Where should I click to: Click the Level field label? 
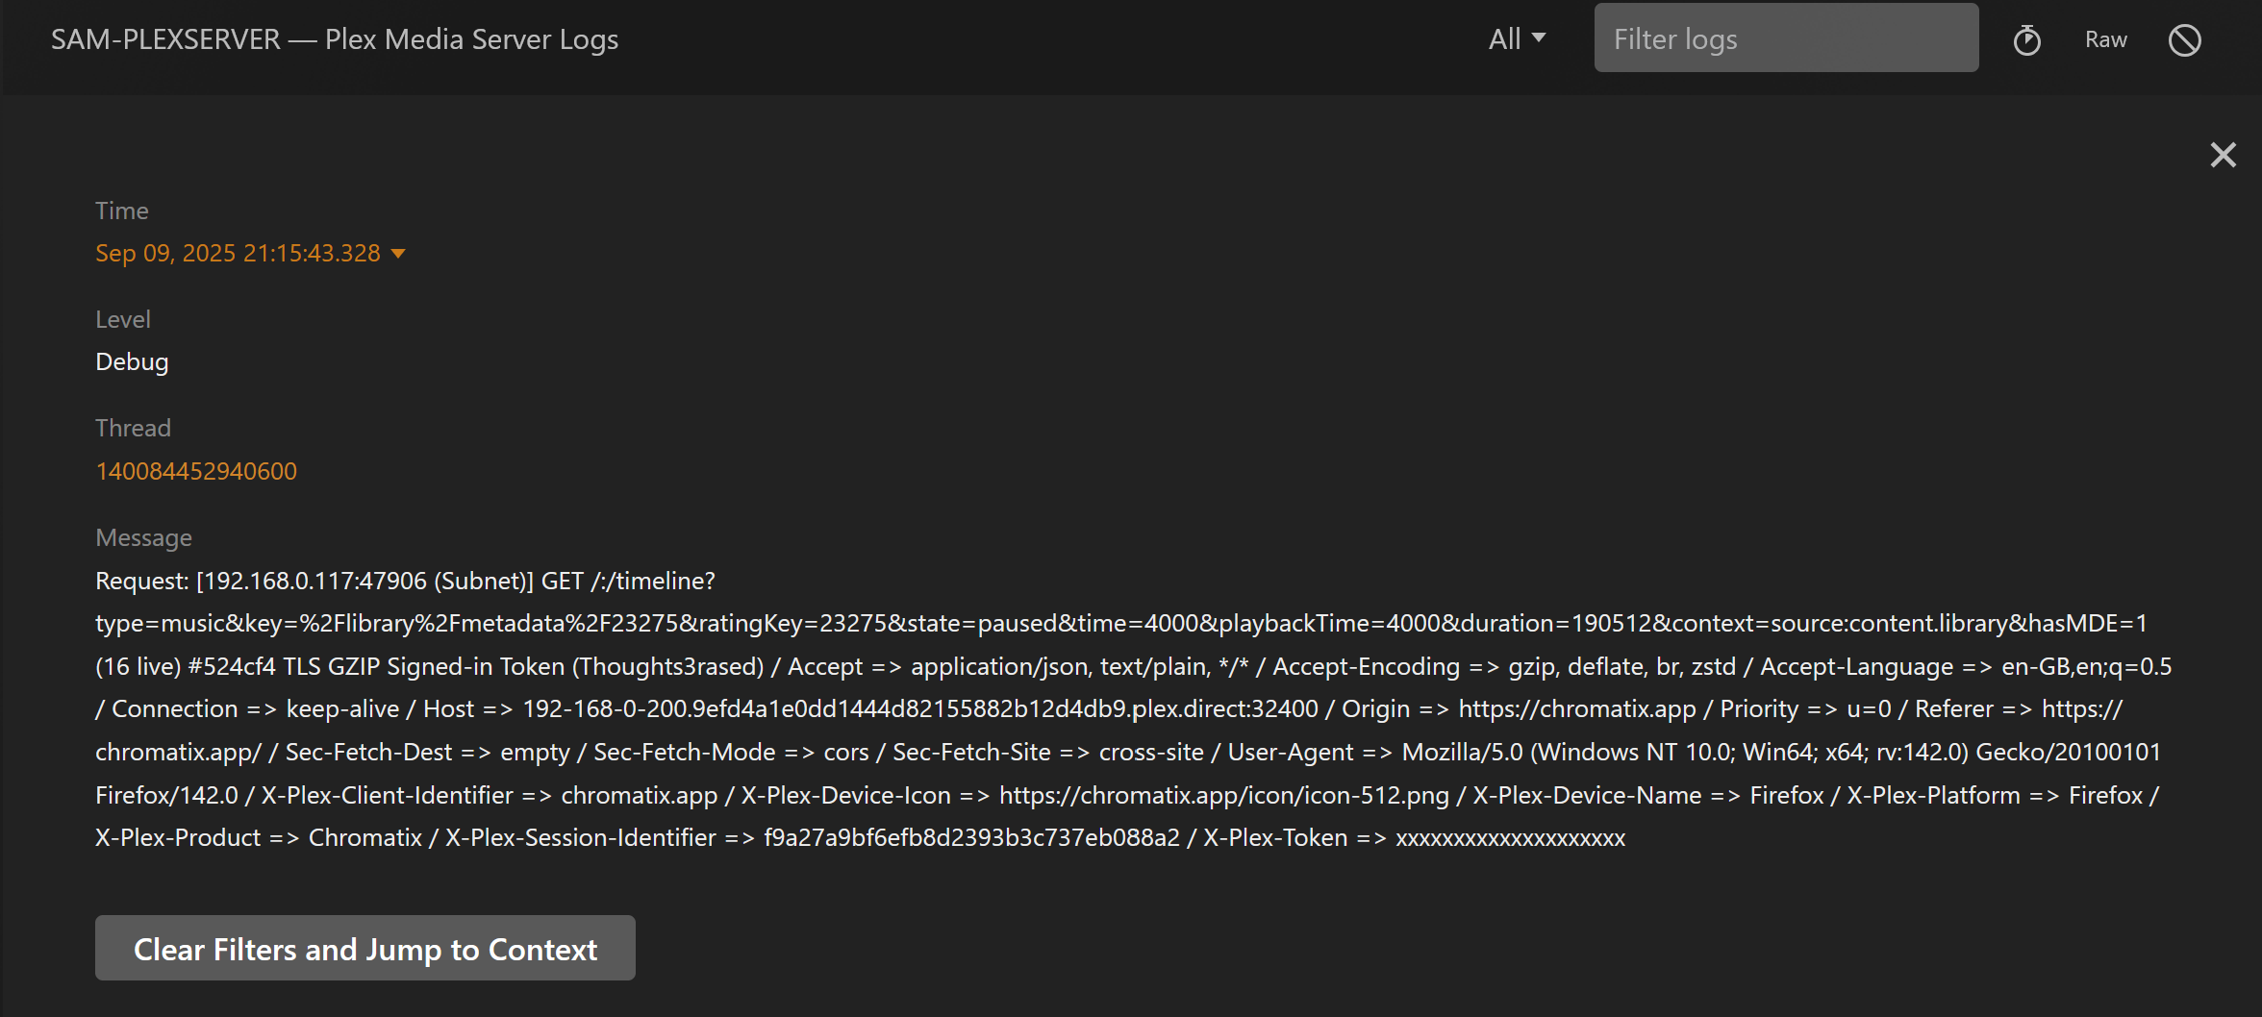(122, 319)
